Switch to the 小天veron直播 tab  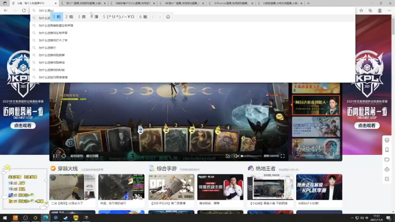231,3
